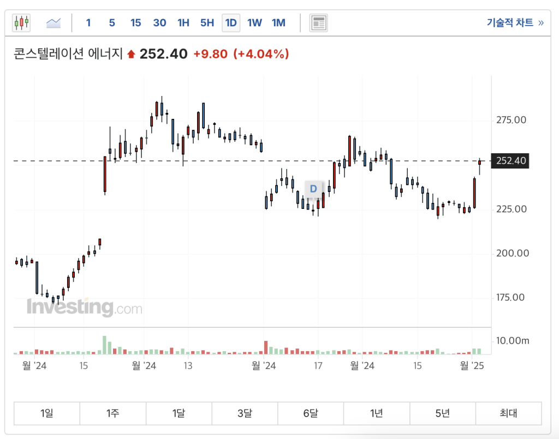Click the 252.40 current price label on axis
559x439 pixels.
tap(510, 161)
